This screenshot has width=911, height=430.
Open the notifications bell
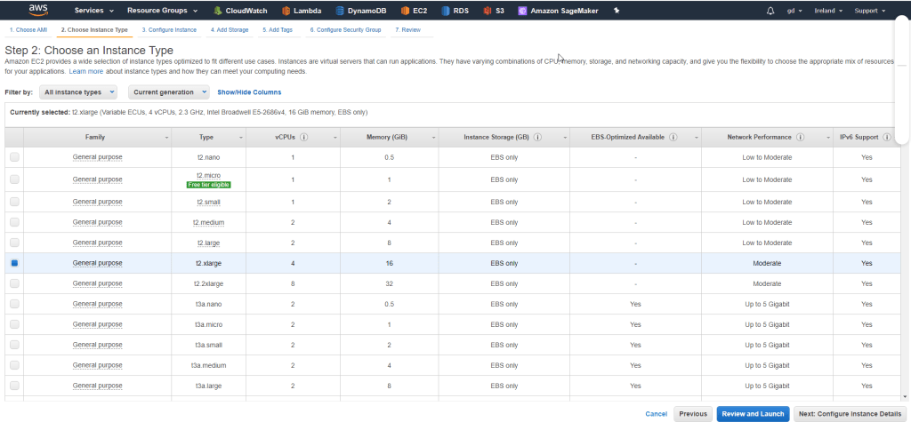click(770, 11)
